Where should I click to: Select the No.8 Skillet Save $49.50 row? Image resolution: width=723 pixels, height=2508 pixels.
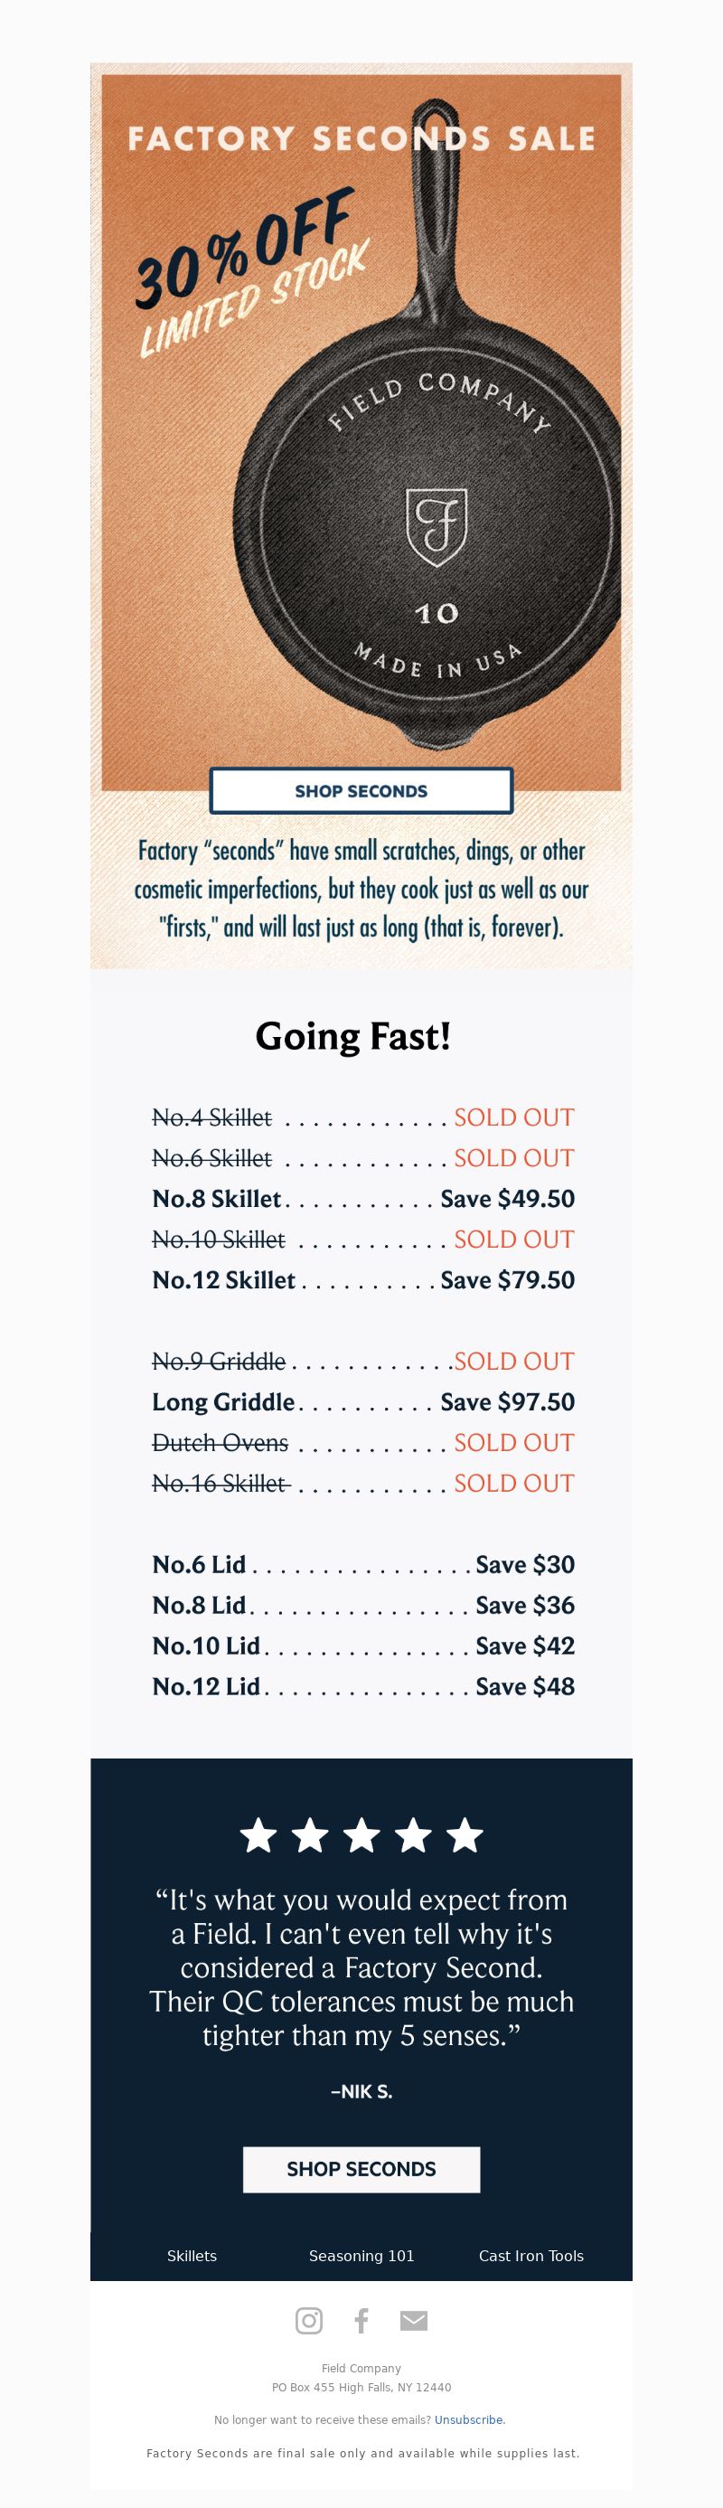[363, 1199]
